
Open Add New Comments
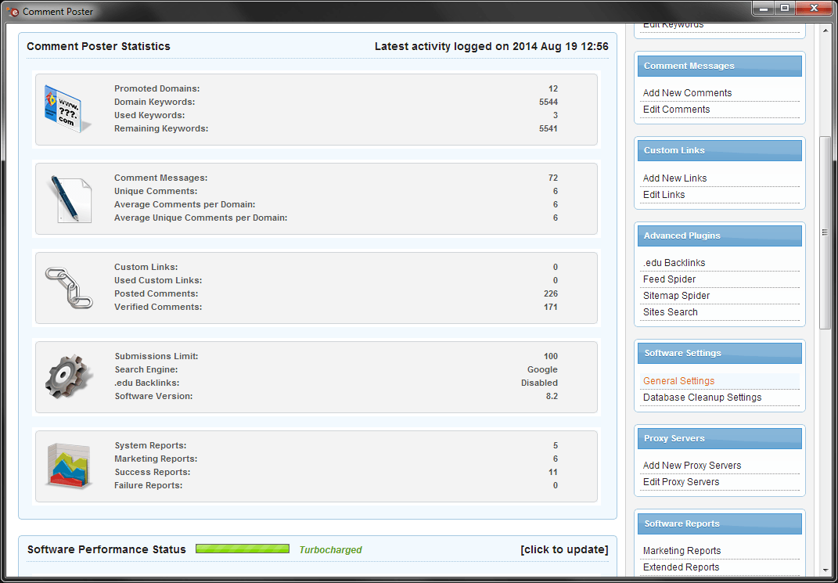[x=687, y=92]
